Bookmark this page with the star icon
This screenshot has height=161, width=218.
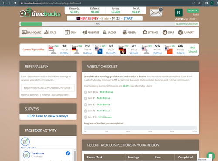pyautogui.click(x=199, y=3)
